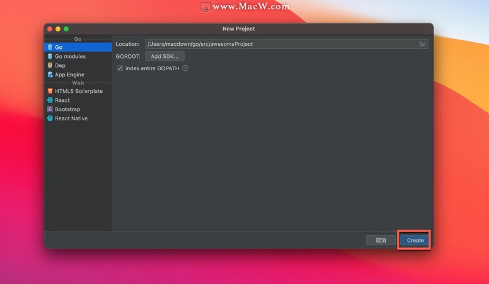Open help for Index entire GOPATH

[x=185, y=68]
